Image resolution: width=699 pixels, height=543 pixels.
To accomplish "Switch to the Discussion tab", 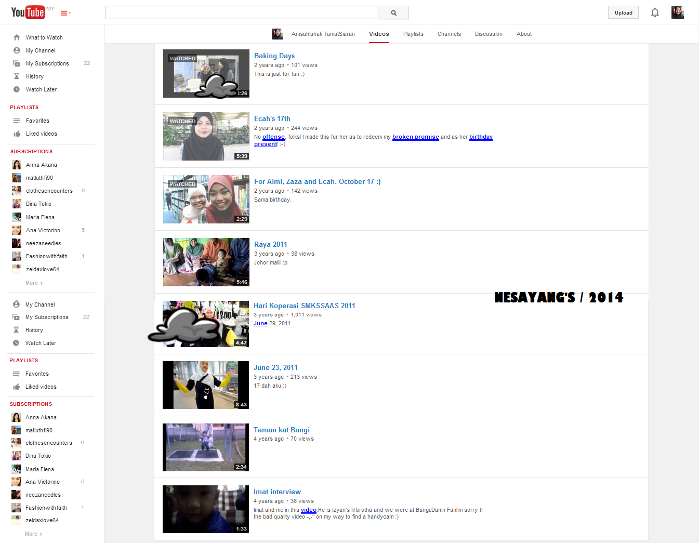I will coord(489,34).
